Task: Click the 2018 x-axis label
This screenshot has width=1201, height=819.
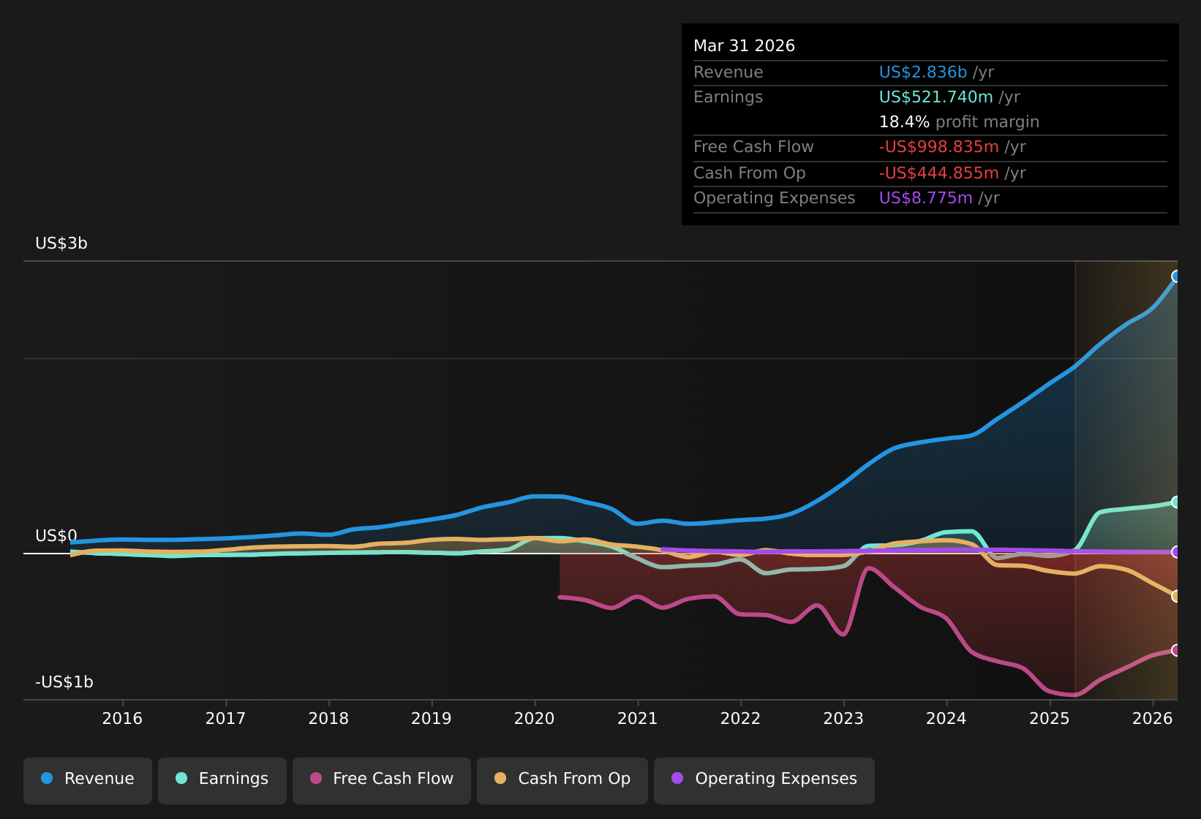Action: click(328, 719)
